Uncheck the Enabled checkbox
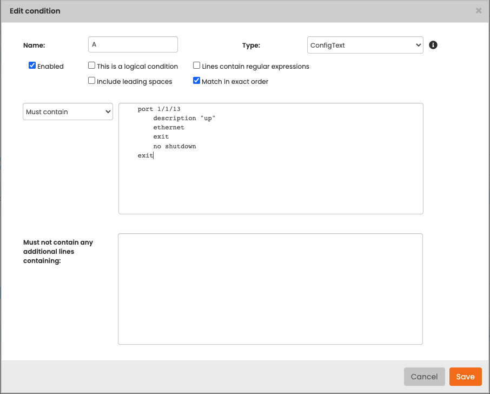 (x=32, y=65)
